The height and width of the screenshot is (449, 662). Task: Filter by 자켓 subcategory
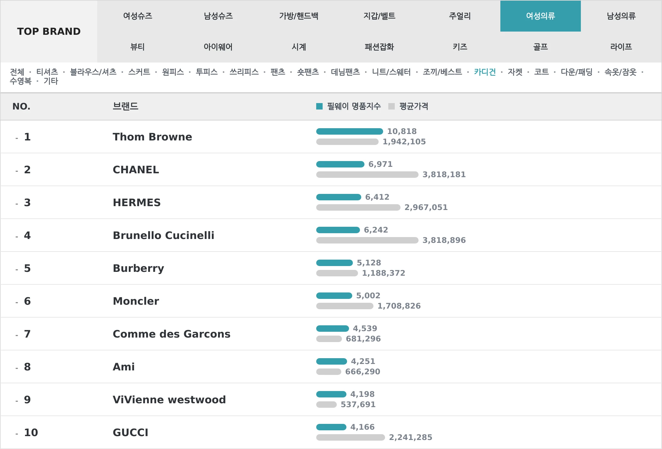click(515, 72)
